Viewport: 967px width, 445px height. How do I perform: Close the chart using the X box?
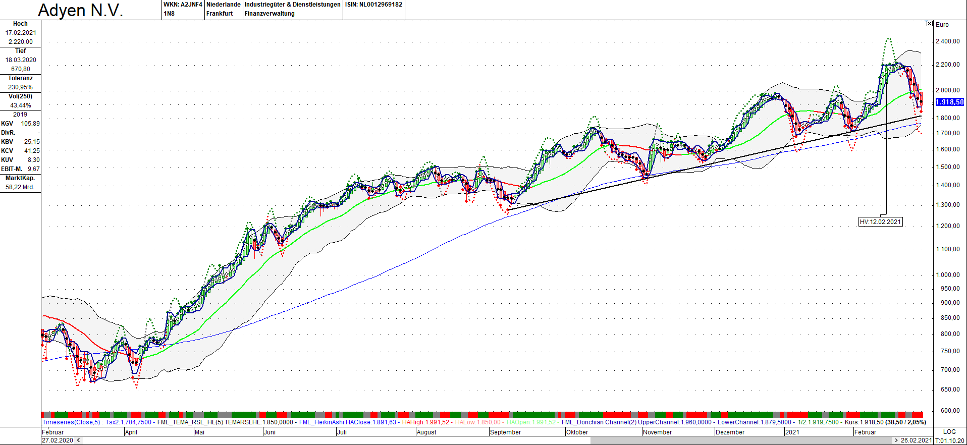point(930,24)
